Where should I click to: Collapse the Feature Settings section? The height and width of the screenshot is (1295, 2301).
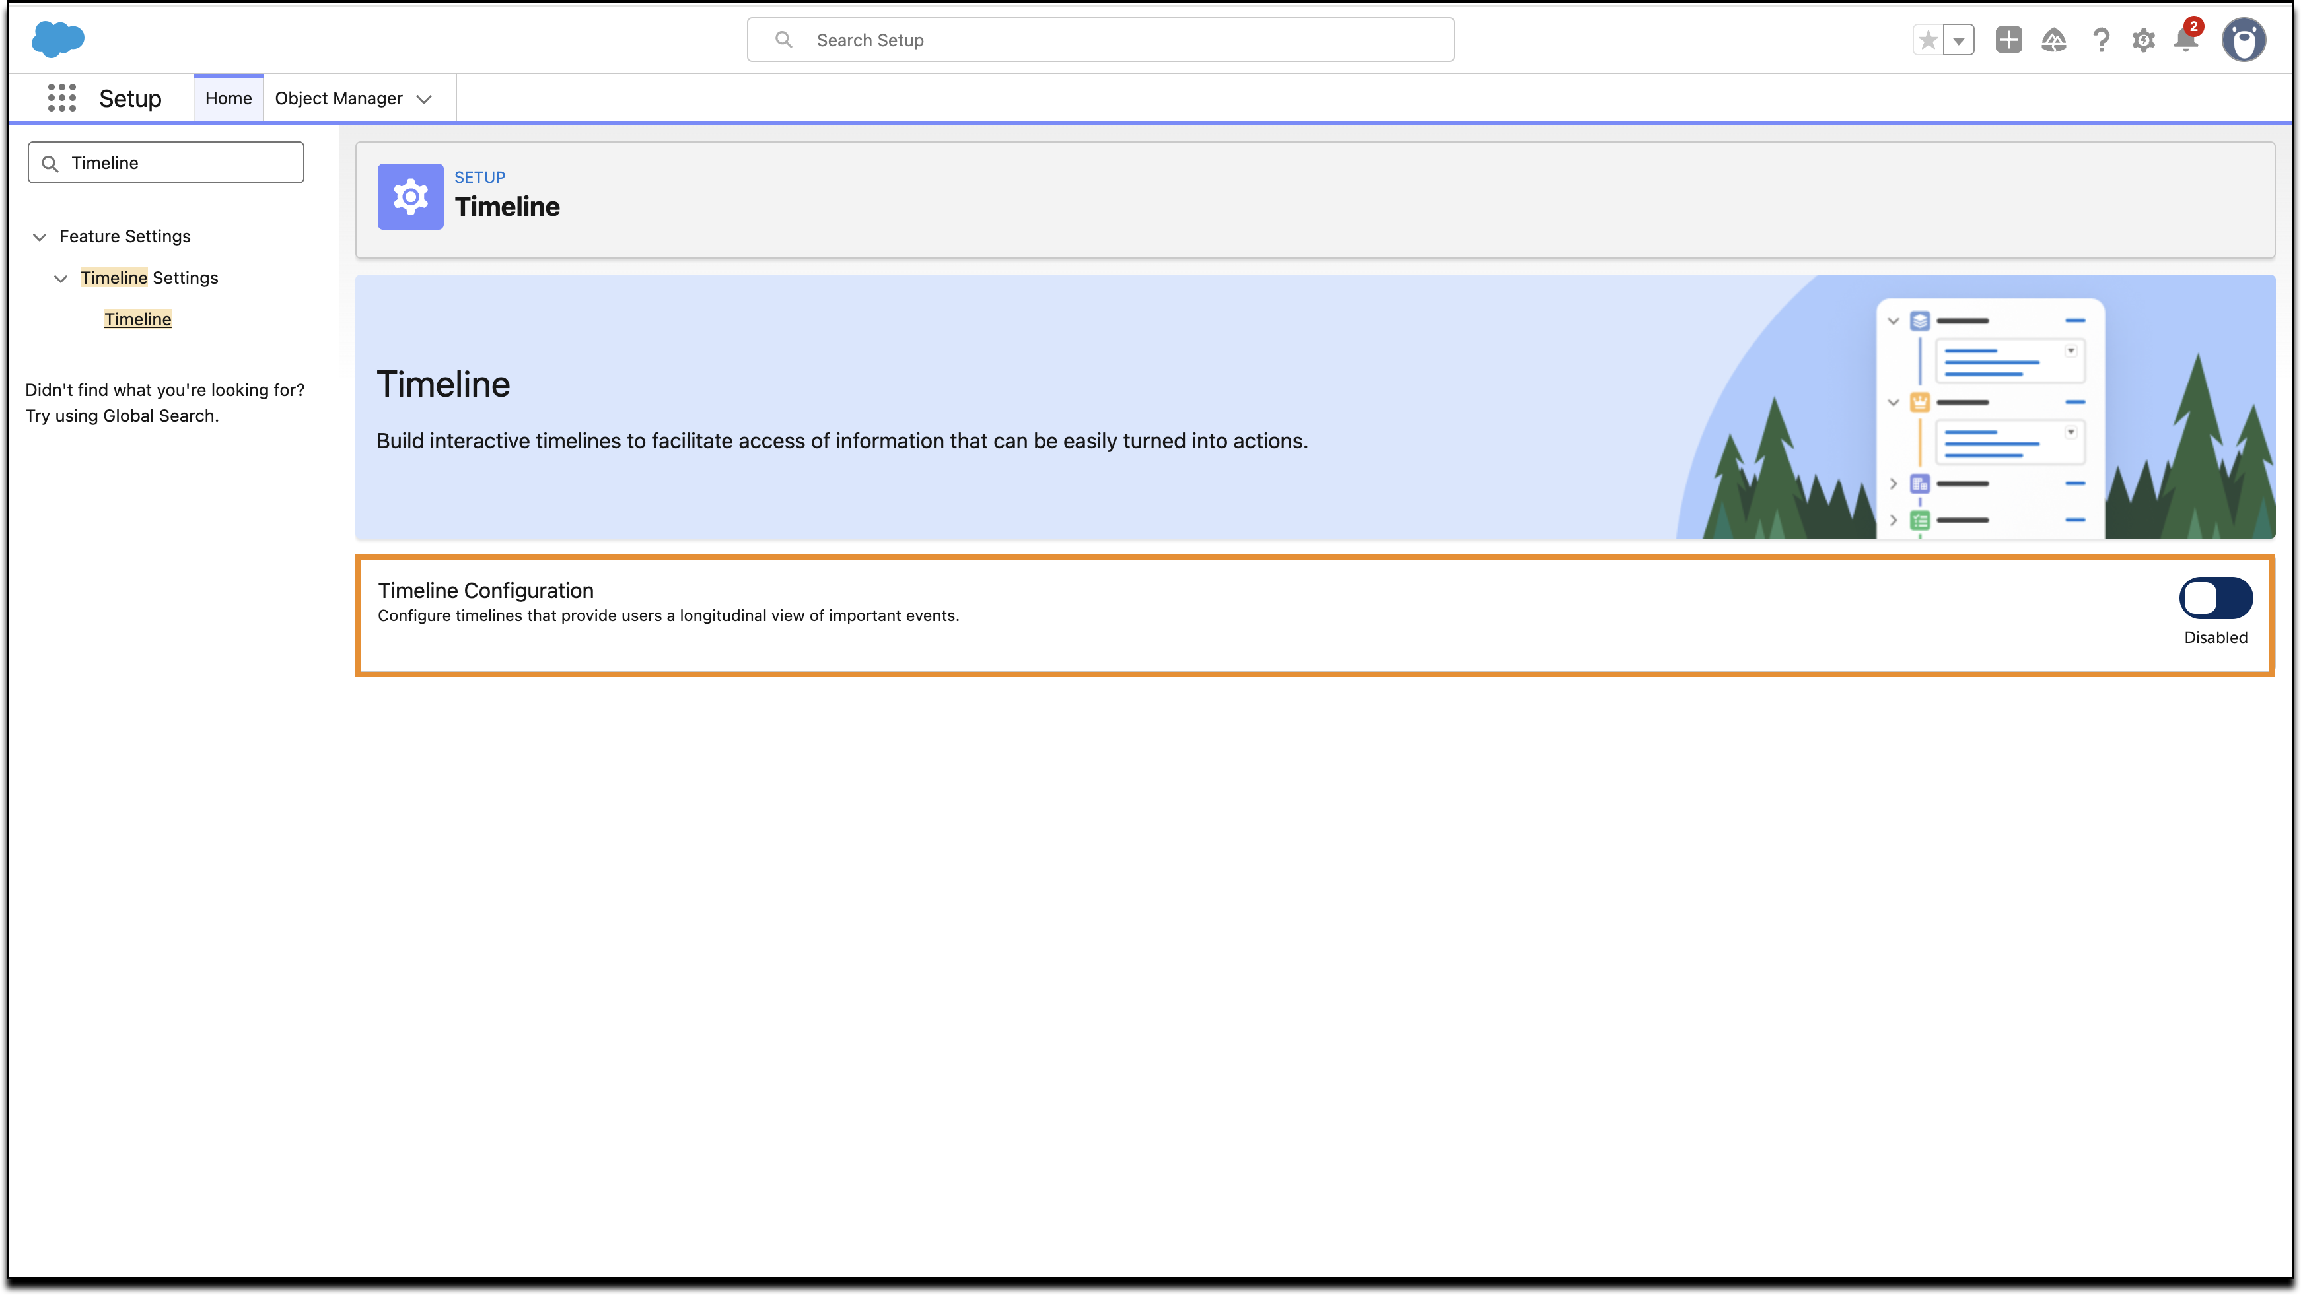click(x=40, y=236)
